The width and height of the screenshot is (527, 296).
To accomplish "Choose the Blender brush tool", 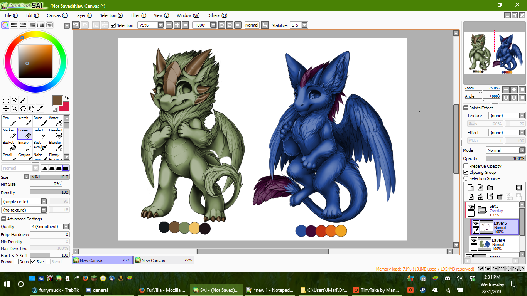I will tap(56, 146).
